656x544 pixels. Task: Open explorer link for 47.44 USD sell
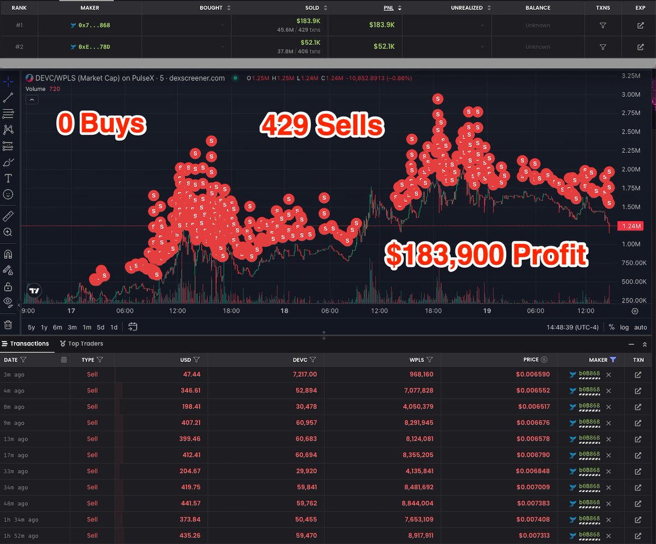point(638,375)
